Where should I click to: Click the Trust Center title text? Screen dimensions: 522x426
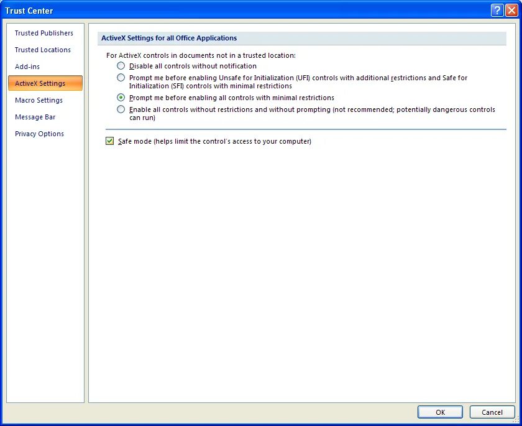[x=29, y=11]
